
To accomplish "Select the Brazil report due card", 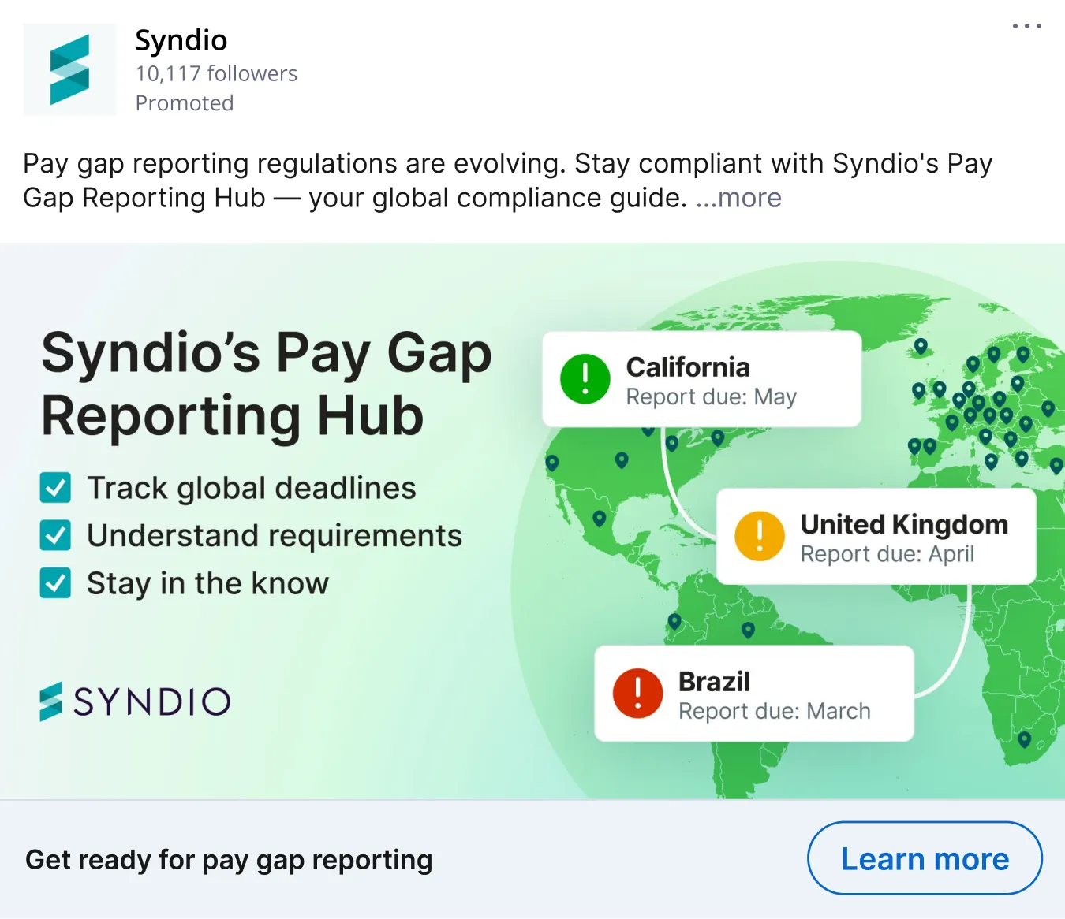I will 753,694.
